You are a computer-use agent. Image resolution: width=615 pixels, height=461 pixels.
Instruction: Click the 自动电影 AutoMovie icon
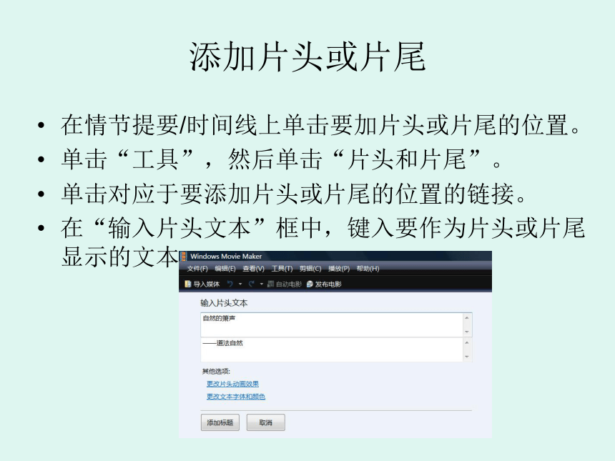(270, 284)
